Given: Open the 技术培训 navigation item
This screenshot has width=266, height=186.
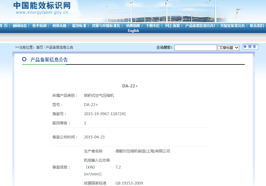Looking at the screenshot, I should coord(40,26).
